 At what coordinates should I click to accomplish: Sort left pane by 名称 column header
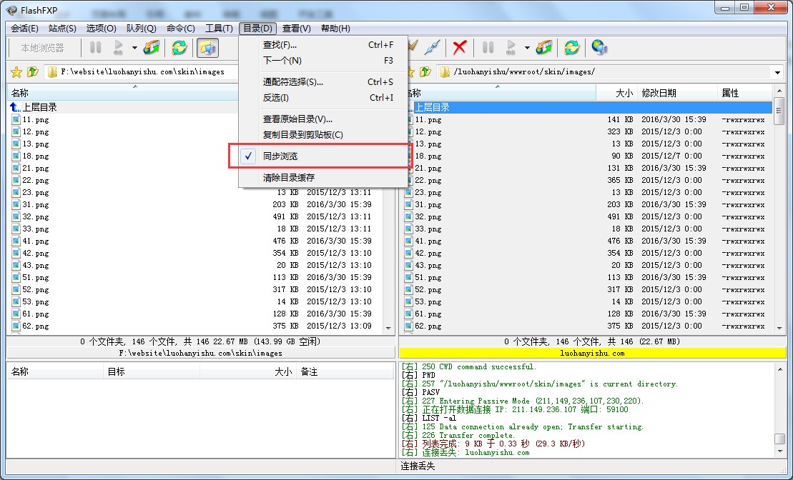123,93
